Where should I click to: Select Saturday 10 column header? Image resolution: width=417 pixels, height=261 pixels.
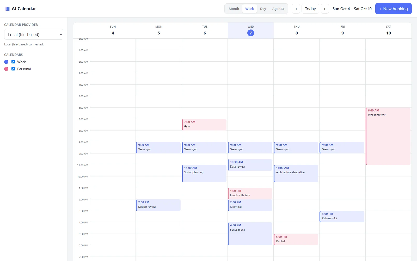[x=389, y=30]
